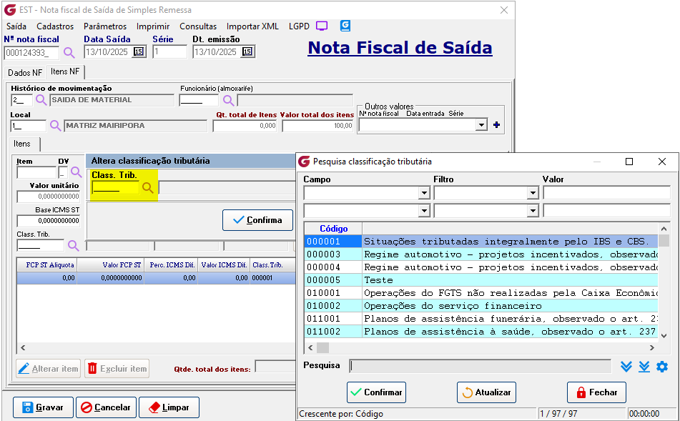This screenshot has height=421, width=680.
Task: Select row 000005 Teste
Action: point(481,280)
